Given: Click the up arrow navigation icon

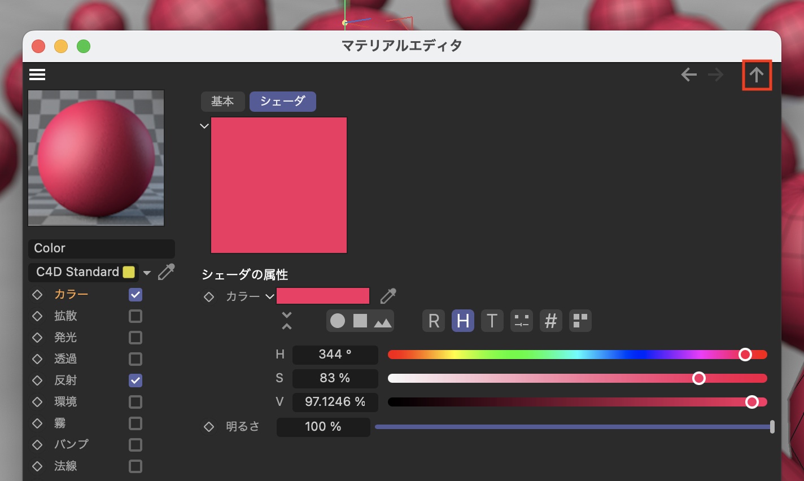Looking at the screenshot, I should click(x=756, y=75).
